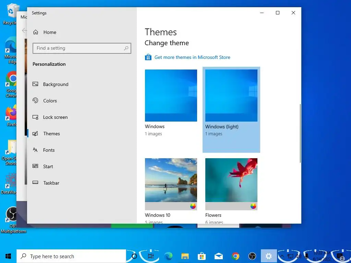
Task: Launch Microsoft Edge from the taskbar
Action: pos(168,256)
